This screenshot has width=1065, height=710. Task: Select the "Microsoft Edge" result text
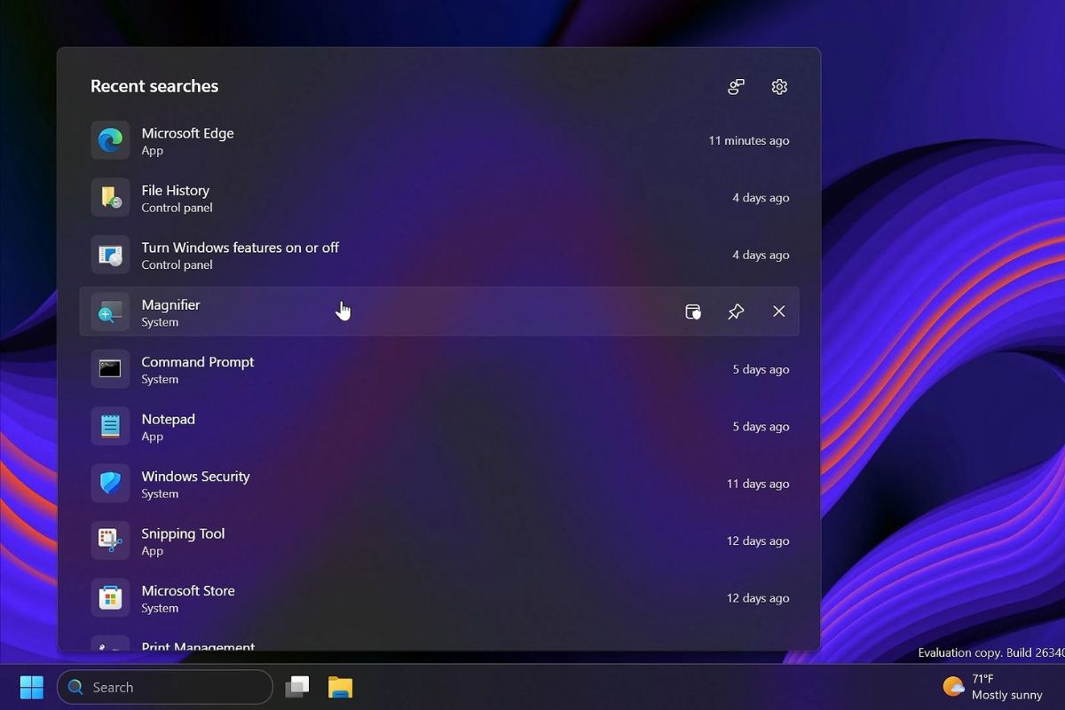click(x=188, y=133)
